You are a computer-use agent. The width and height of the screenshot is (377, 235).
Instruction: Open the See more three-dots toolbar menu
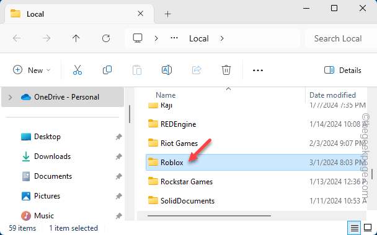click(x=258, y=70)
